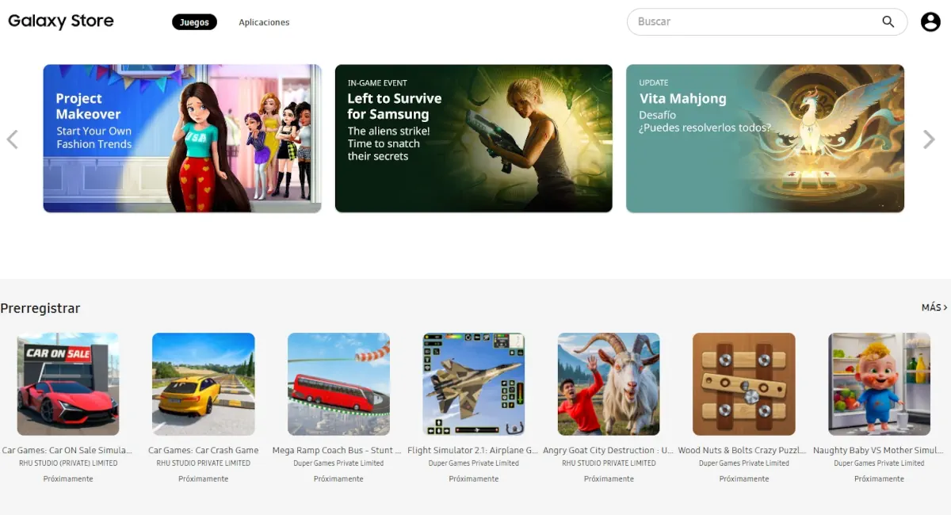The image size is (951, 515).
Task: Click the Galaxy Store logo
Action: (61, 21)
